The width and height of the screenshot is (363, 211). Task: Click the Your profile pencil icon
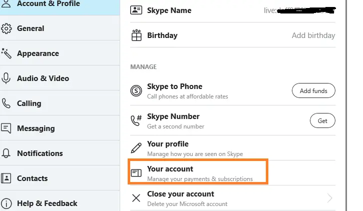click(136, 148)
